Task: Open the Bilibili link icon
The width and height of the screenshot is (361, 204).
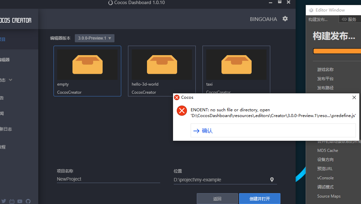Action: point(12,201)
